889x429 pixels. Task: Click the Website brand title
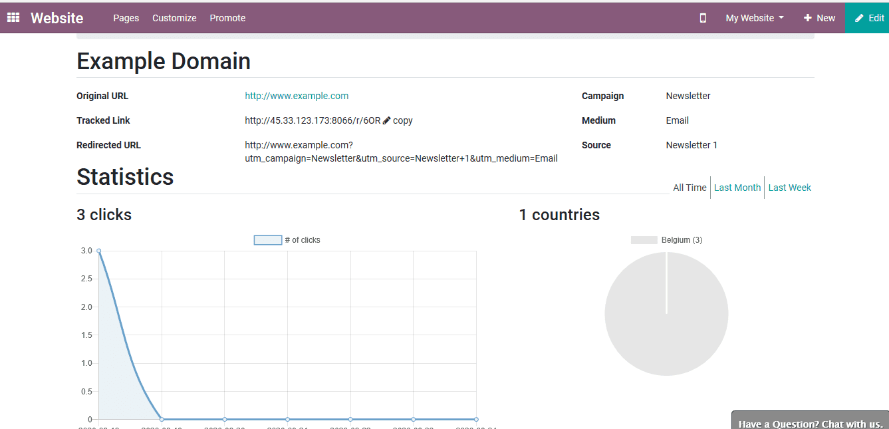click(57, 18)
